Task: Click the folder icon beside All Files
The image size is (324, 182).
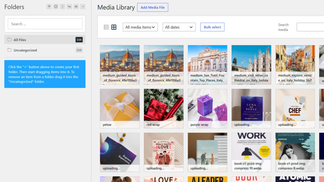Action: [x=9, y=39]
